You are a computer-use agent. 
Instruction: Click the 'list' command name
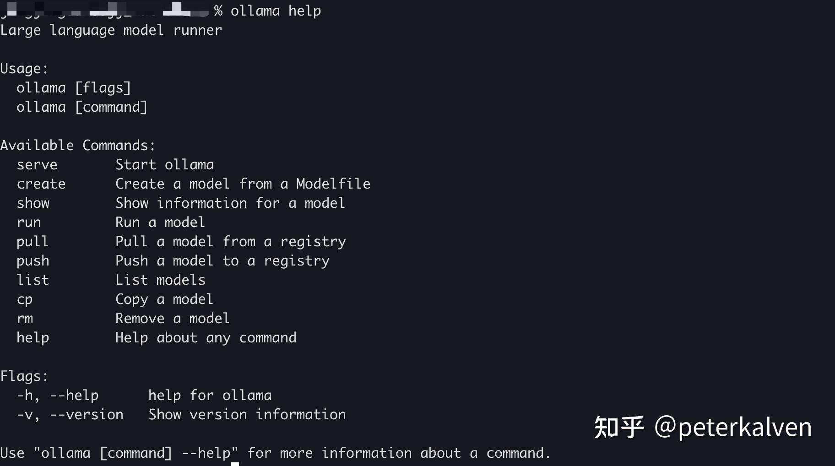[33, 280]
